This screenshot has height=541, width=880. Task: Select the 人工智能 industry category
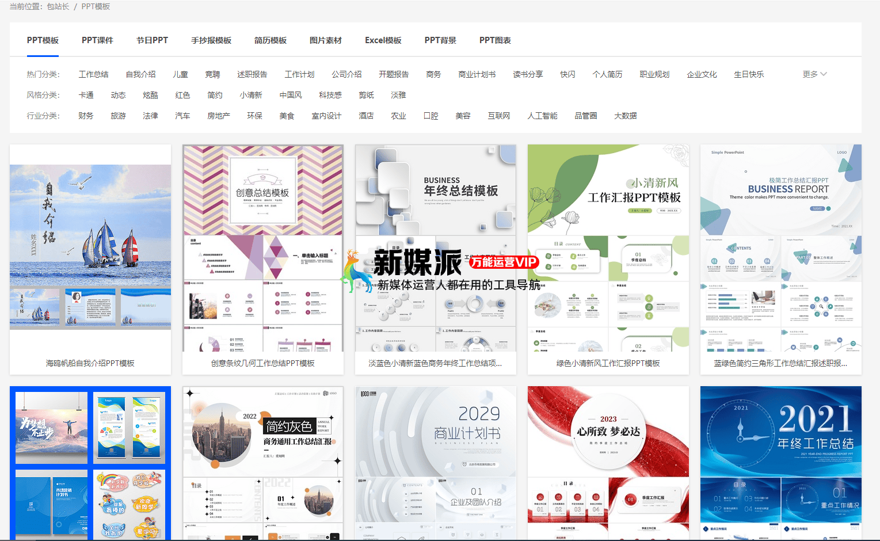(542, 115)
